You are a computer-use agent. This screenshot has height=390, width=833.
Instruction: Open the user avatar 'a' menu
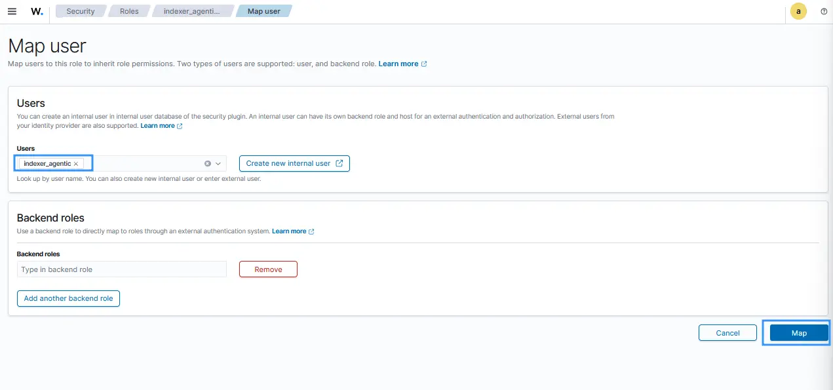coord(798,11)
